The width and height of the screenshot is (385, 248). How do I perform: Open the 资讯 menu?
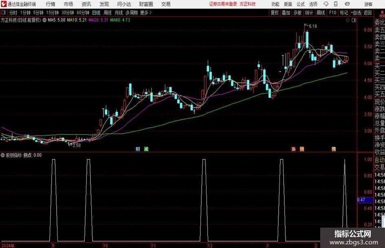click(x=86, y=4)
